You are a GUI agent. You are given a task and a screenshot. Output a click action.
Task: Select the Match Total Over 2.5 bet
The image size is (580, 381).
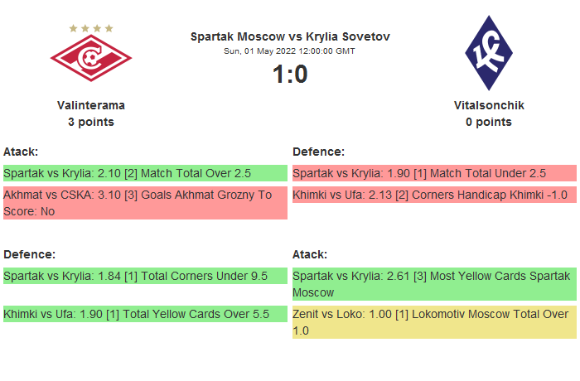coord(145,173)
